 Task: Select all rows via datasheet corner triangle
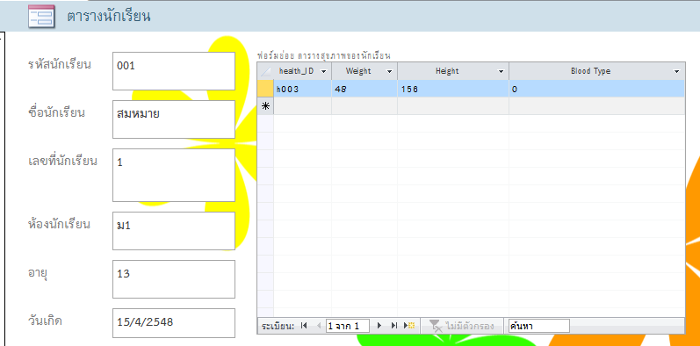(265, 71)
